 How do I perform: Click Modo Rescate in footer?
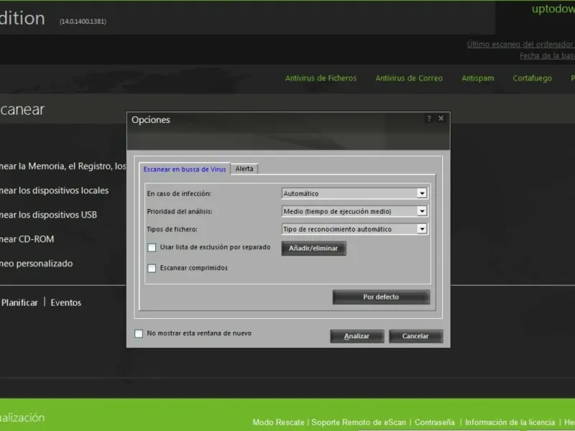278,422
